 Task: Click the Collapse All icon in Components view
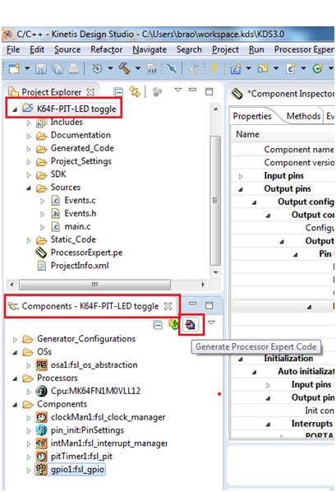158,325
